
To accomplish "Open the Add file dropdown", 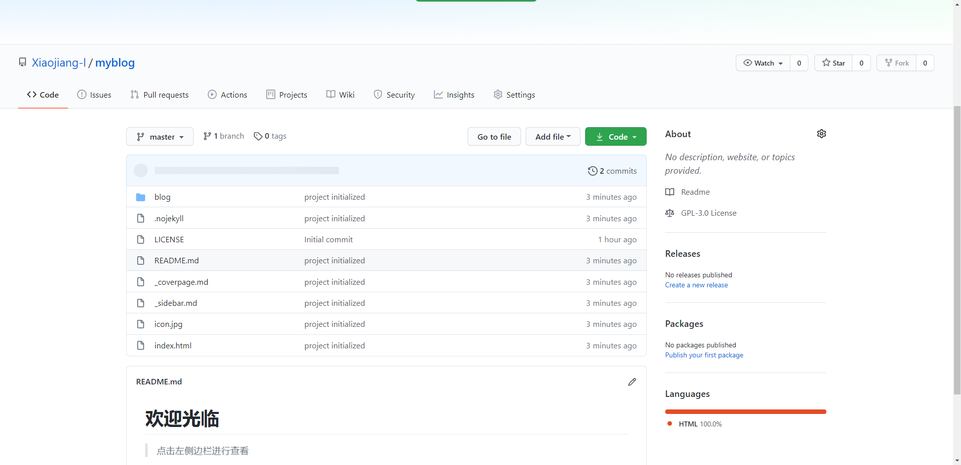I will [x=553, y=137].
